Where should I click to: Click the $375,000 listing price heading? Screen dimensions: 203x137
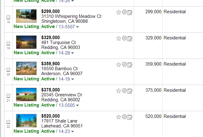pyautogui.click(x=51, y=90)
